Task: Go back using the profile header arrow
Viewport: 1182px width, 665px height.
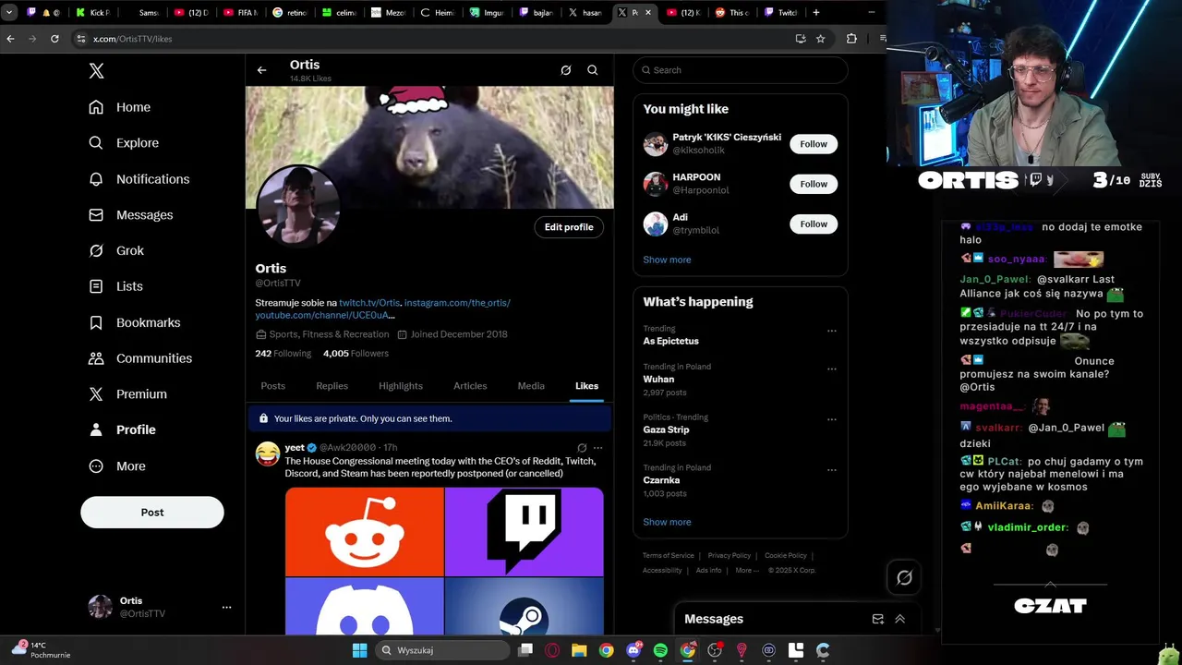Action: 261,70
